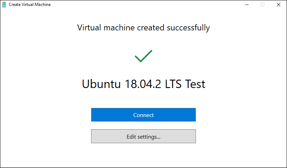Click the blue Connect button
Screen dimensions: 287x168
143,115
